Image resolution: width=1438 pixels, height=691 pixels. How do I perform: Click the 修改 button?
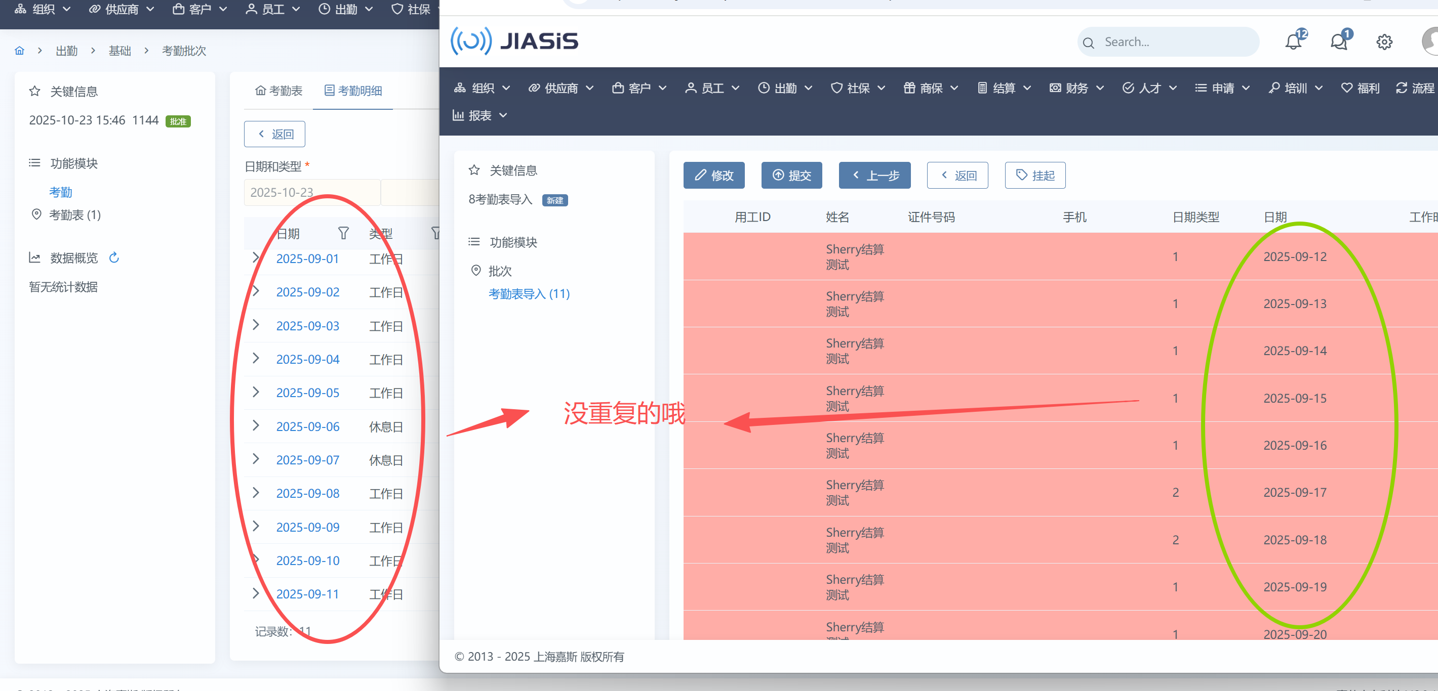pos(713,176)
